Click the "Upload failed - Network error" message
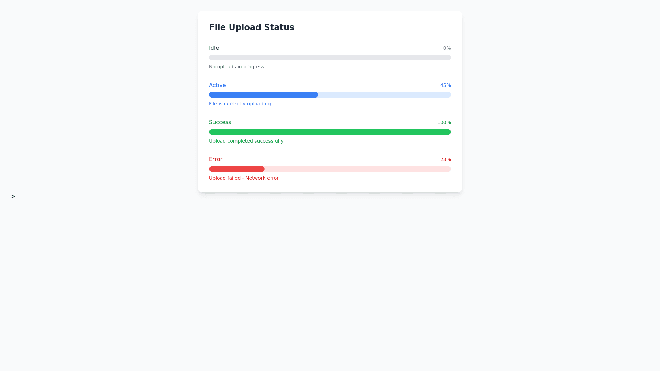Image resolution: width=660 pixels, height=371 pixels. 244,178
